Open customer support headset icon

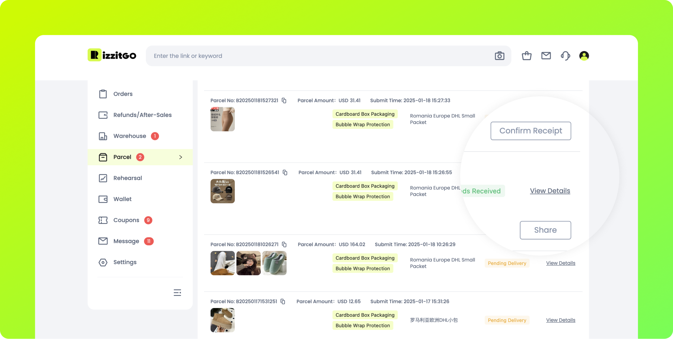point(565,56)
